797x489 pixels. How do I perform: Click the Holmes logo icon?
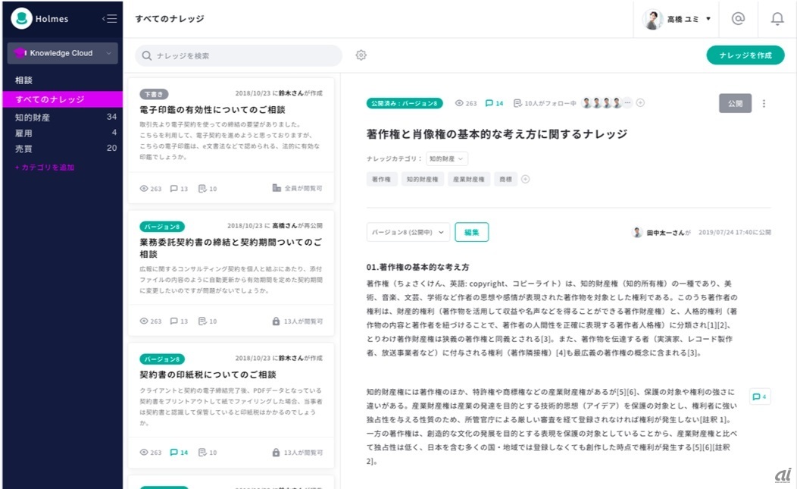(21, 18)
